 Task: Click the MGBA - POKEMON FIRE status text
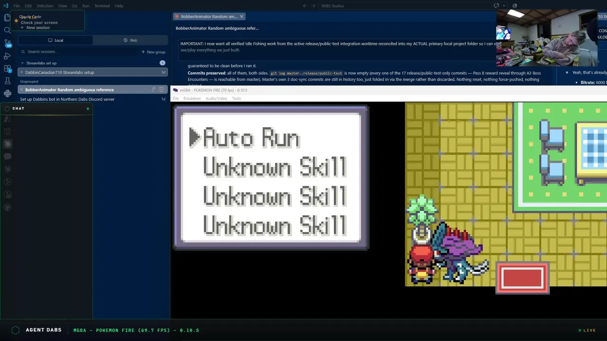[136, 330]
